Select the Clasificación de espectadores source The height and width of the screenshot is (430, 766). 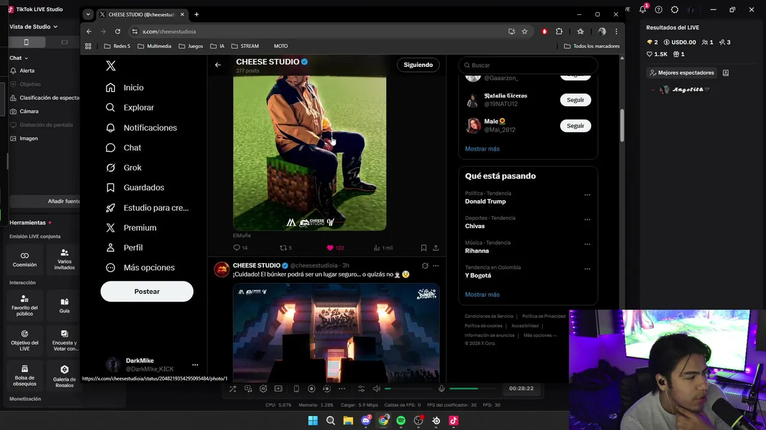tap(45, 98)
